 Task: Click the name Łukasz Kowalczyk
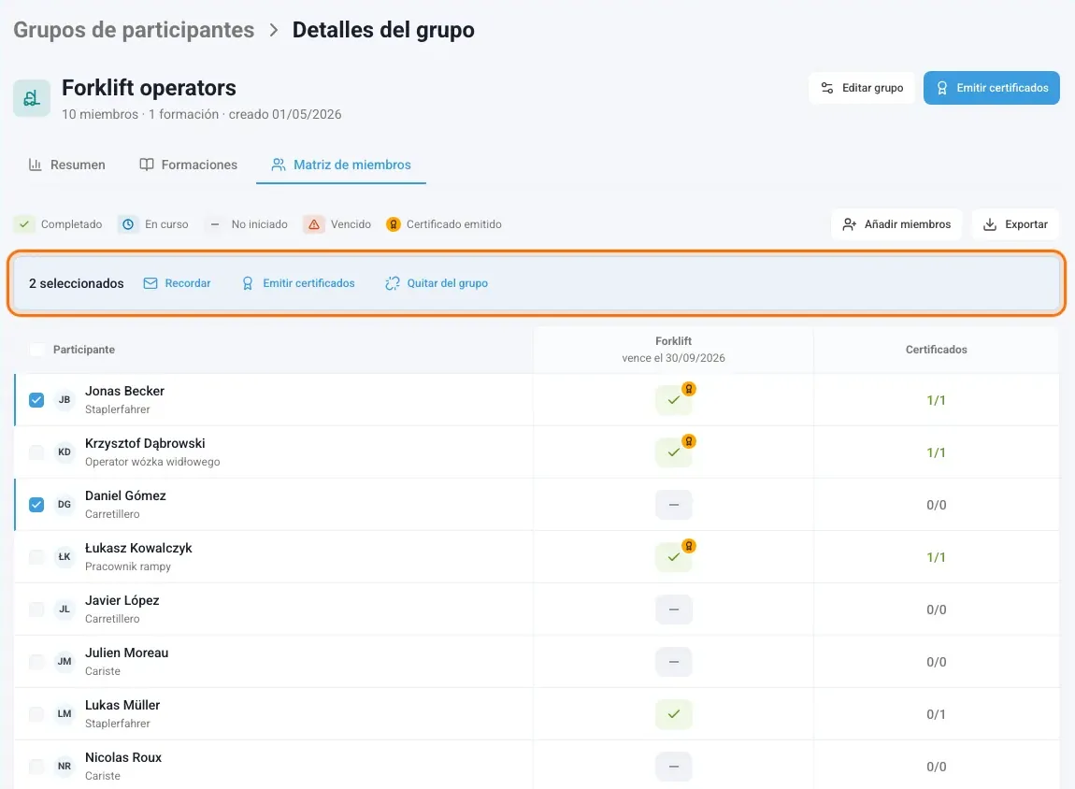pyautogui.click(x=138, y=549)
